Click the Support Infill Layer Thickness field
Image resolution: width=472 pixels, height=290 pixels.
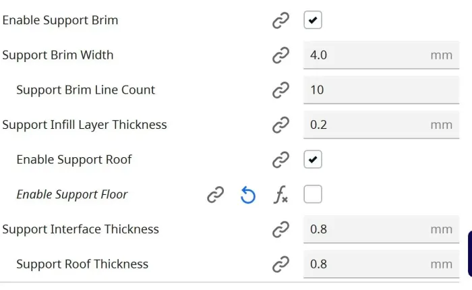coord(382,125)
